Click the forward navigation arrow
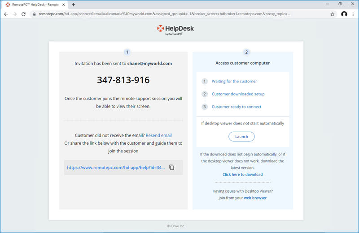This screenshot has height=233, width=359. pos(15,14)
